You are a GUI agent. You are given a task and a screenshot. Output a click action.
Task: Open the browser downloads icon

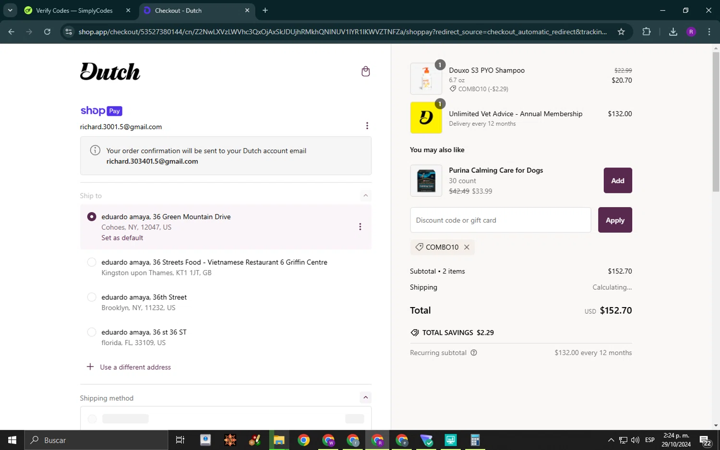[x=673, y=32]
